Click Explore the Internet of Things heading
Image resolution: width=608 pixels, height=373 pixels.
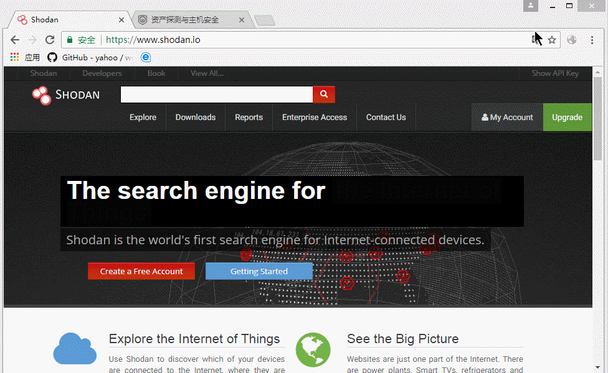coord(194,339)
